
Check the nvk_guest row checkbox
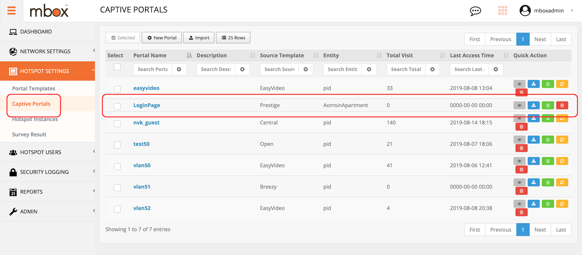117,124
